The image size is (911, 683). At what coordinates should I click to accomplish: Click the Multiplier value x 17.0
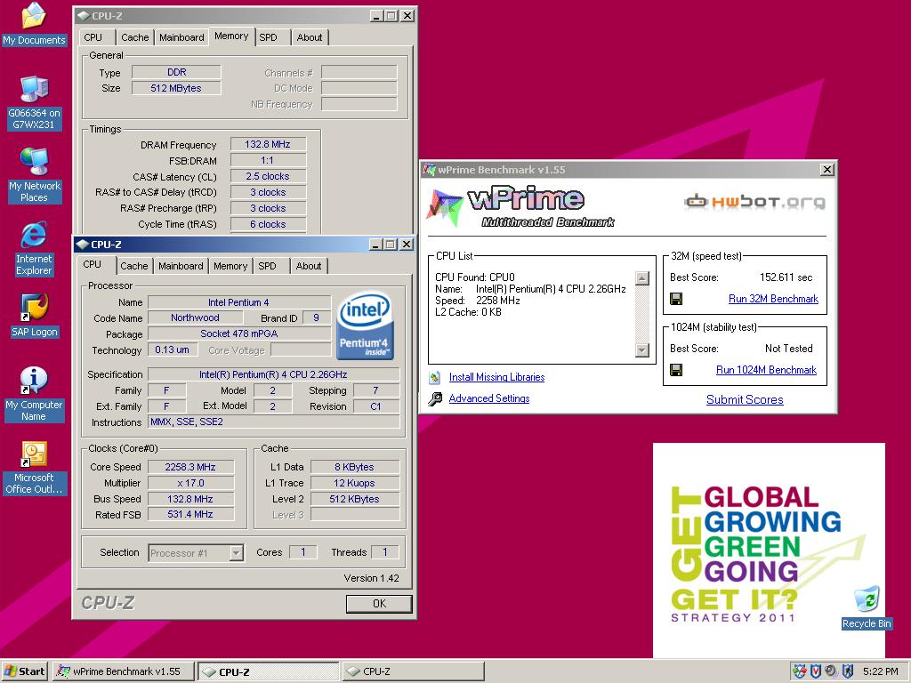190,483
